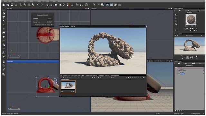Click the Save icon in the top toolbar
The image size is (206, 116).
click(x=12, y=5)
